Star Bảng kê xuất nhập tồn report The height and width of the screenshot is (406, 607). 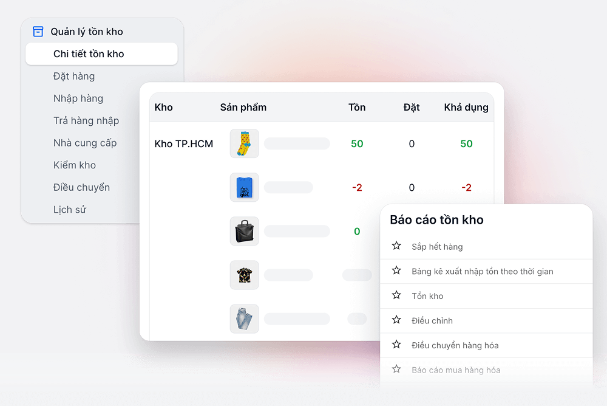click(396, 270)
